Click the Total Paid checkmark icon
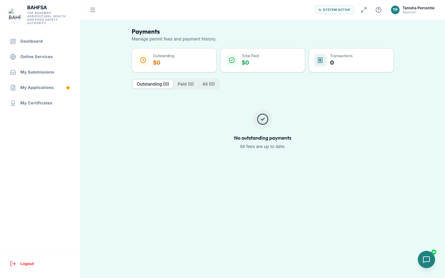This screenshot has height=278, width=445. [232, 60]
